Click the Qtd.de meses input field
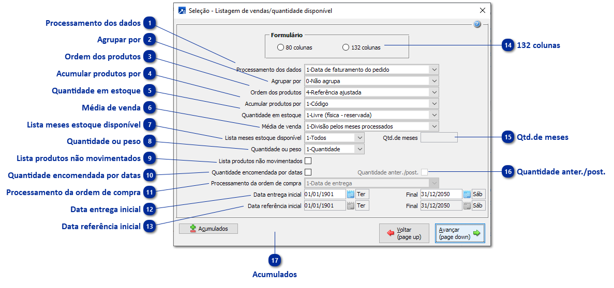The image size is (614, 288). pyautogui.click(x=439, y=138)
